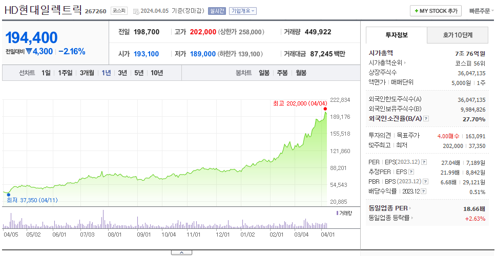Click the red 최고 202,000 marker on chart
This screenshot has width=496, height=256.
[x=325, y=109]
